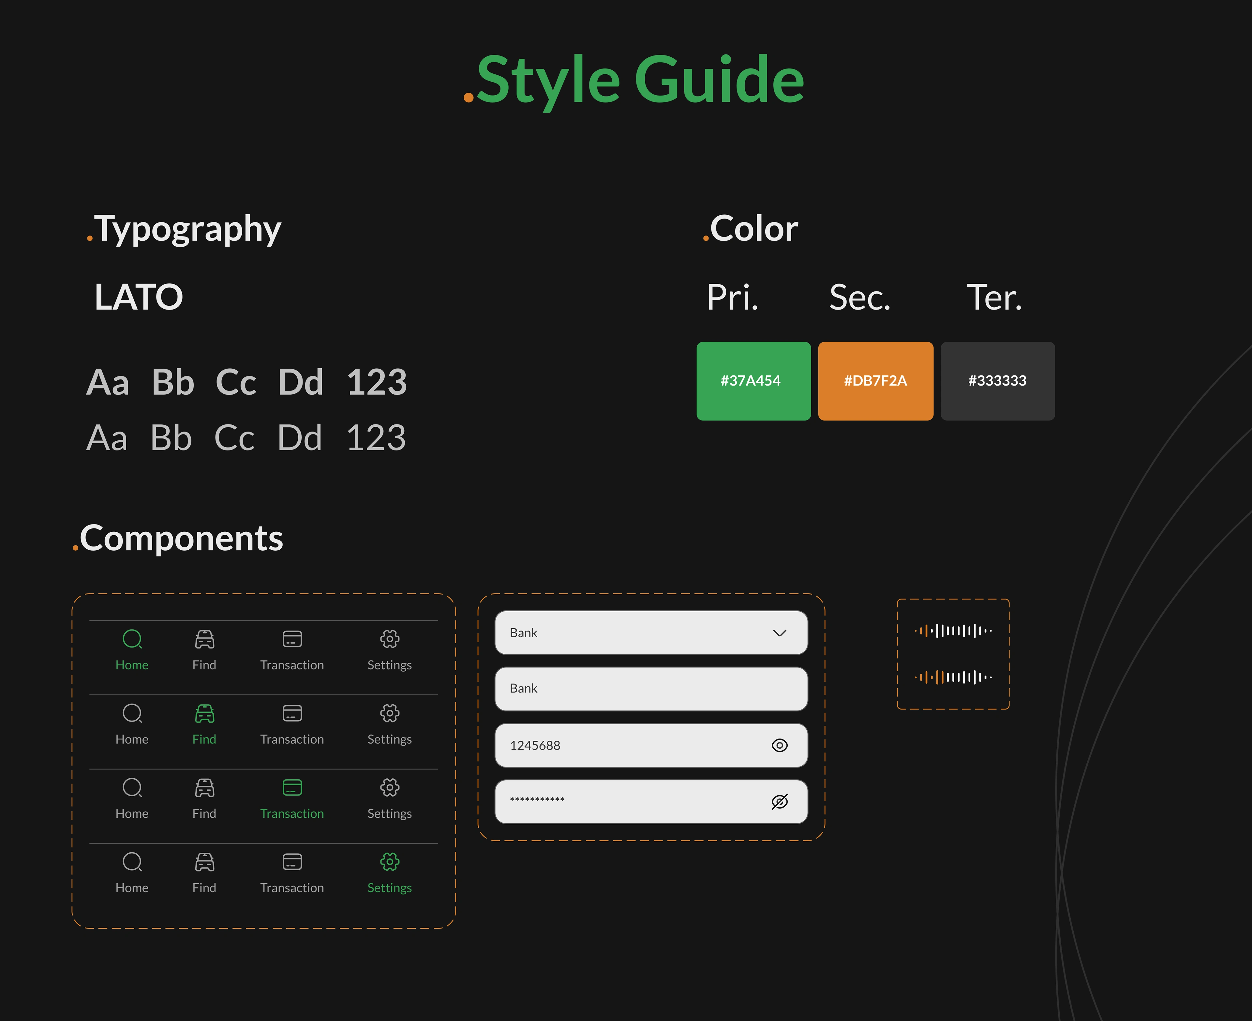Click the green Settings gear icon
Image resolution: width=1252 pixels, height=1021 pixels.
click(x=390, y=861)
